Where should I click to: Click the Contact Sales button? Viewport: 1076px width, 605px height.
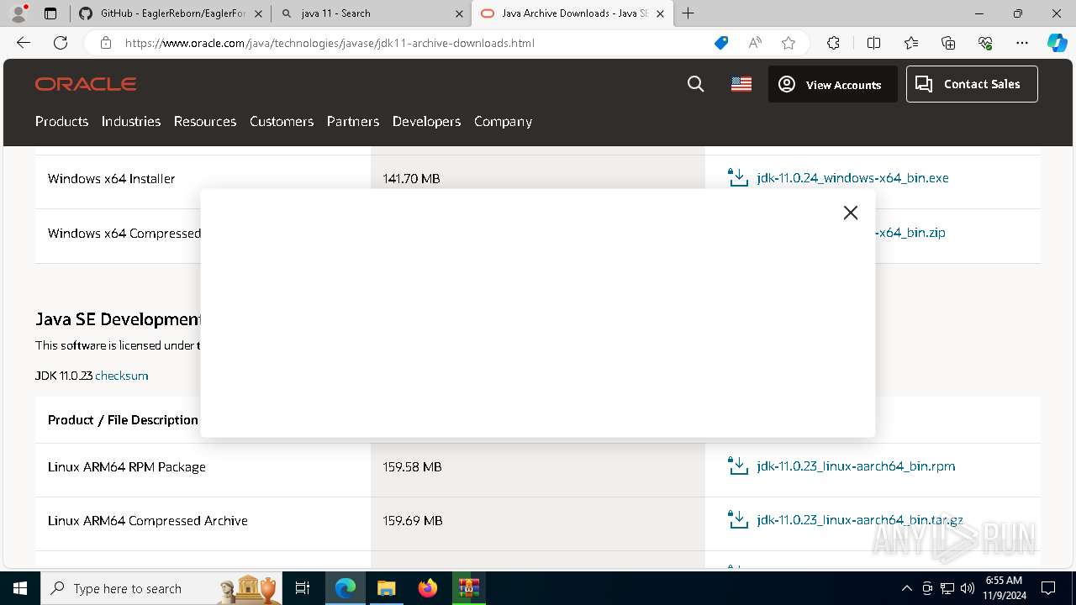coord(972,84)
